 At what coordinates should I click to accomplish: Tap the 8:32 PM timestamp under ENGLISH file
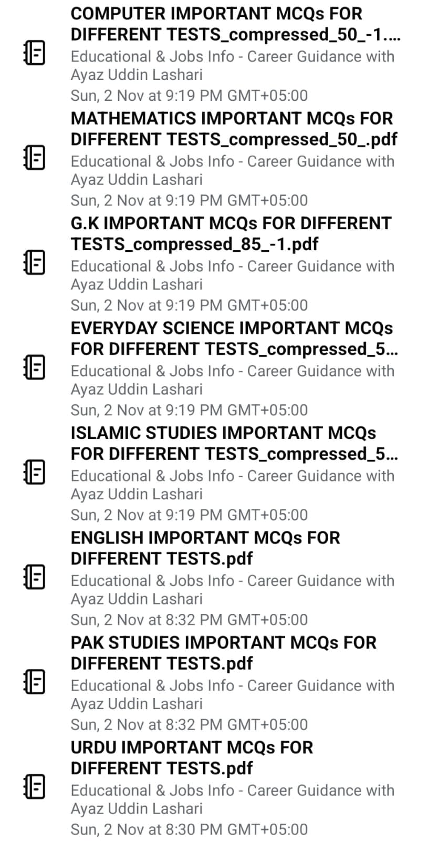(189, 620)
